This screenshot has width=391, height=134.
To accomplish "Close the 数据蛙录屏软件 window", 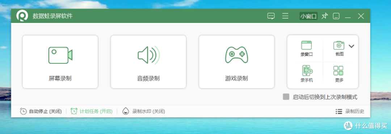I will pos(361,16).
